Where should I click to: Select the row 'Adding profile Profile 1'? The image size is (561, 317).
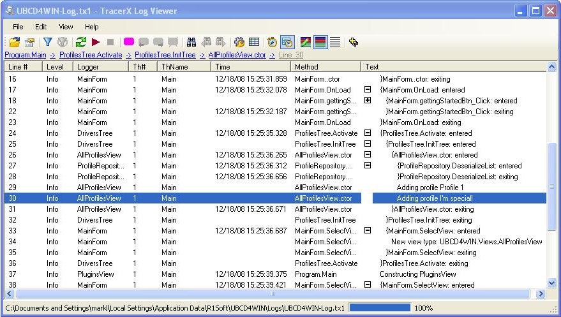(x=276, y=188)
